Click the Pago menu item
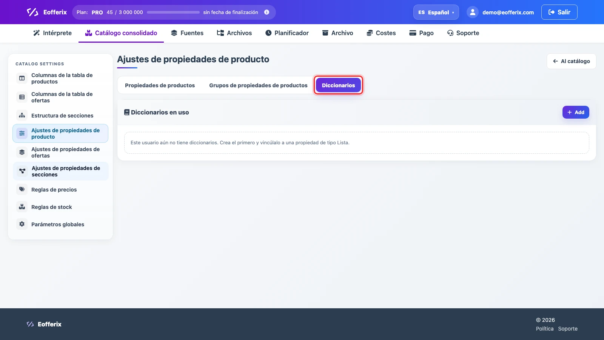Image resolution: width=604 pixels, height=340 pixels. point(422,33)
